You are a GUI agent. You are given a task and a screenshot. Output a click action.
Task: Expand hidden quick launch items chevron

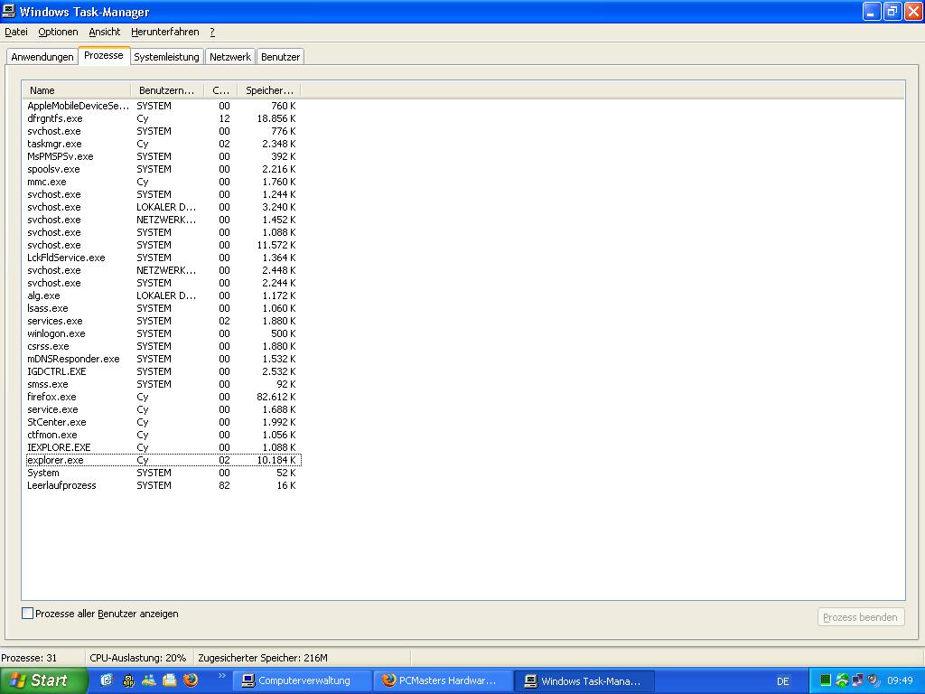[x=222, y=676]
